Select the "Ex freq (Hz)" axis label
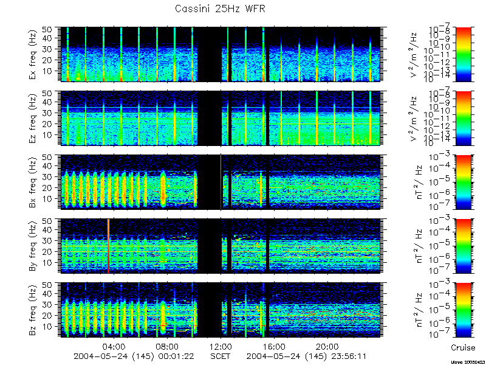The height and width of the screenshot is (365, 486). pos(33,54)
